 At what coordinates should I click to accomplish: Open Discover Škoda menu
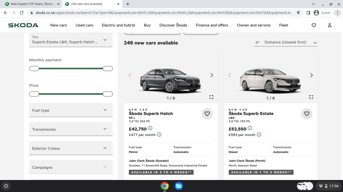pyautogui.click(x=173, y=25)
